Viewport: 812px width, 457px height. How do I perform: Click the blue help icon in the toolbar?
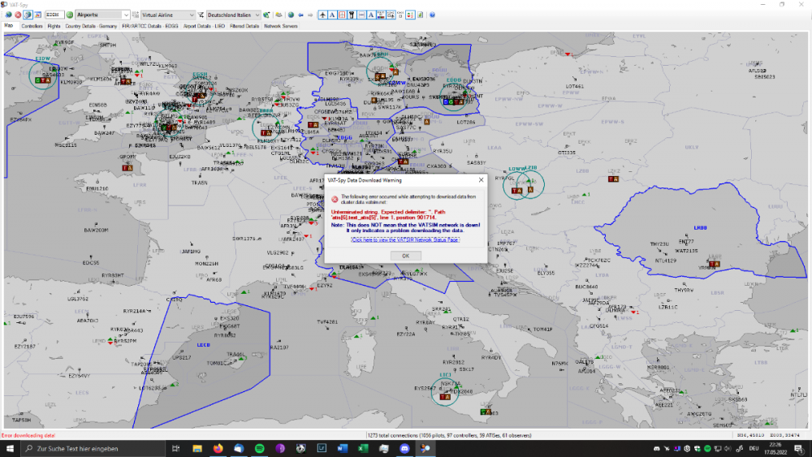pyautogui.click(x=432, y=15)
